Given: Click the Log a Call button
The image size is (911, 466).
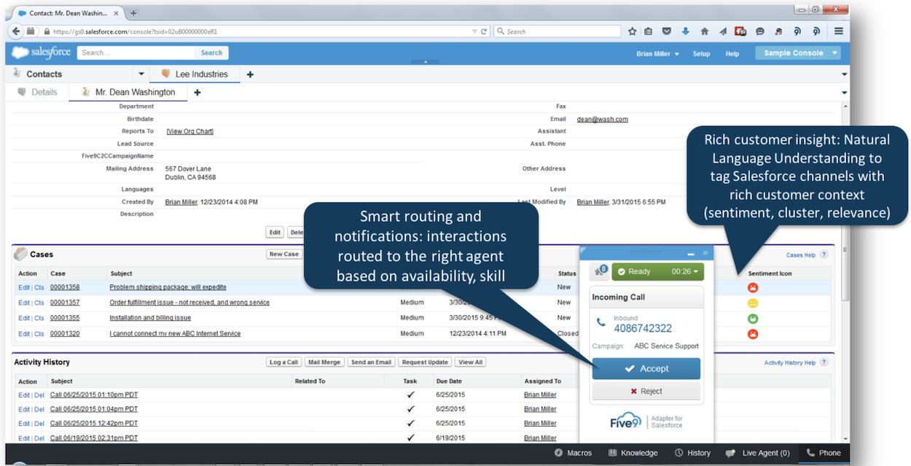Looking at the screenshot, I should pos(284,362).
